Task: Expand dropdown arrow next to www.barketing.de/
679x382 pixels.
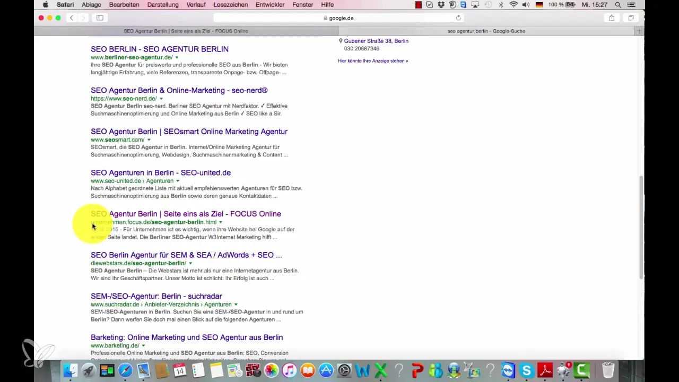Action: click(144, 346)
